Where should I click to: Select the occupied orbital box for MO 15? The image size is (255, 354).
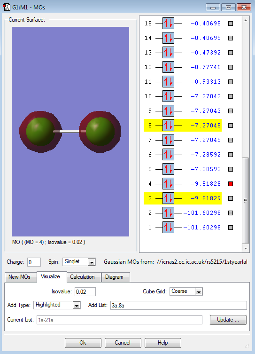(x=168, y=24)
